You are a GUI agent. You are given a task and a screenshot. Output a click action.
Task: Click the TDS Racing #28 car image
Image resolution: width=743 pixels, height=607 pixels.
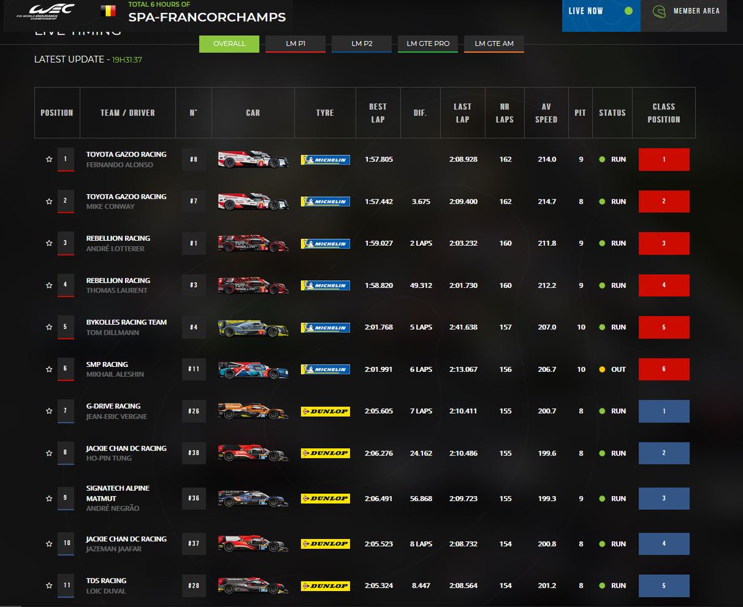pos(253,585)
